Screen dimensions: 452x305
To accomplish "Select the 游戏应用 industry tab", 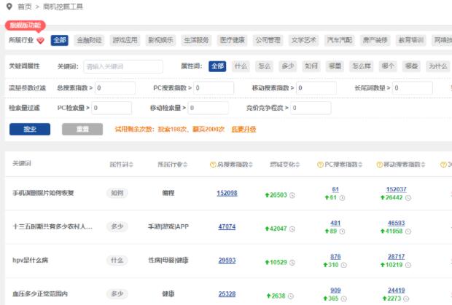I will (125, 40).
